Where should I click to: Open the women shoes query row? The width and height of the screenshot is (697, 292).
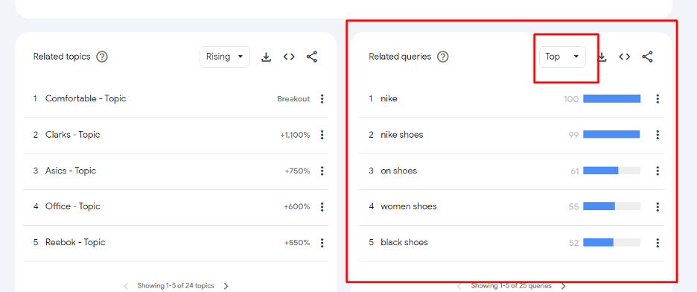click(x=511, y=206)
